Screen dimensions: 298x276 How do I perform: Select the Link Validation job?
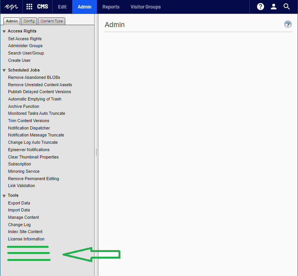pyautogui.click(x=21, y=186)
